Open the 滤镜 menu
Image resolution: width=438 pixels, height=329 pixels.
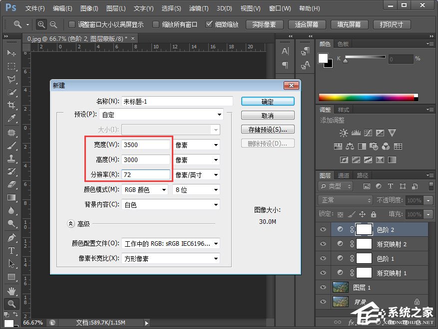tap(198, 8)
